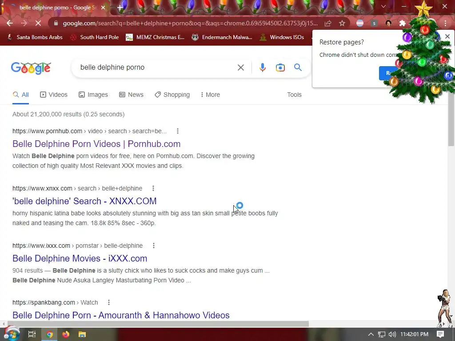This screenshot has width=455, height=341.
Task: Open the Windows notification center
Action: click(440, 334)
